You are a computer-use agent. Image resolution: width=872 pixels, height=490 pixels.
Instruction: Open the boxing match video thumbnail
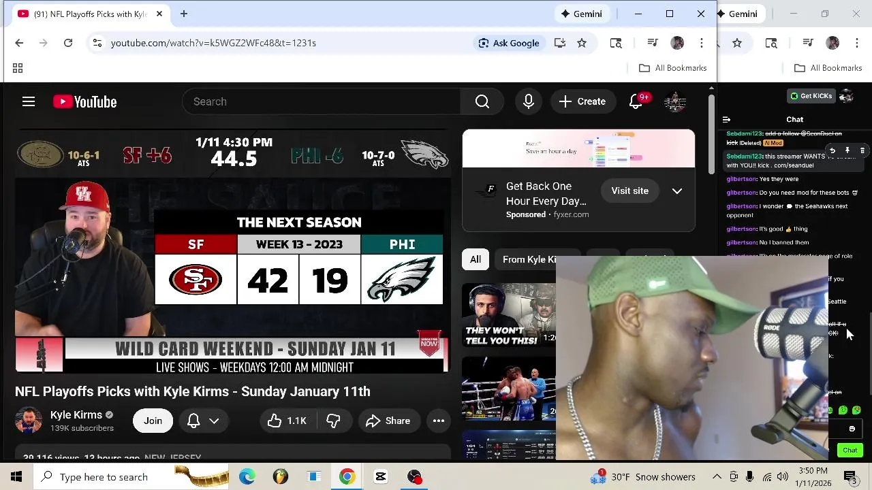point(509,389)
